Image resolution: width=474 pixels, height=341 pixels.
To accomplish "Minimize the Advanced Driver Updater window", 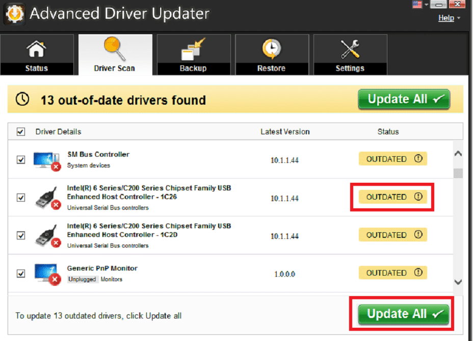I will coord(439,4).
